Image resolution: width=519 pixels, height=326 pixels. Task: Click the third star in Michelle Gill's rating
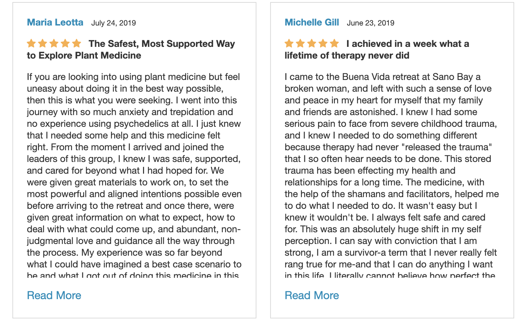click(x=312, y=43)
